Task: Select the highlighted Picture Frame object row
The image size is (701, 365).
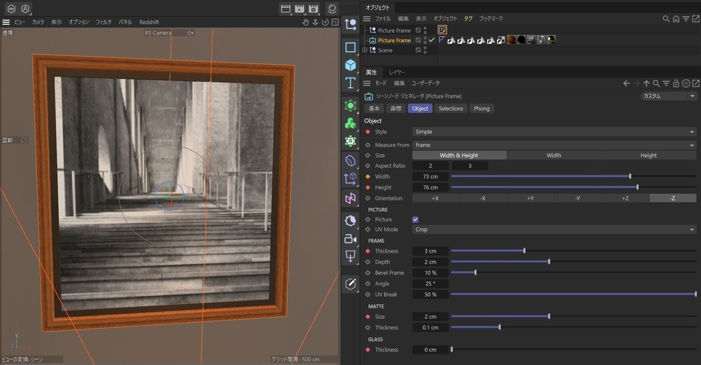Action: [394, 40]
